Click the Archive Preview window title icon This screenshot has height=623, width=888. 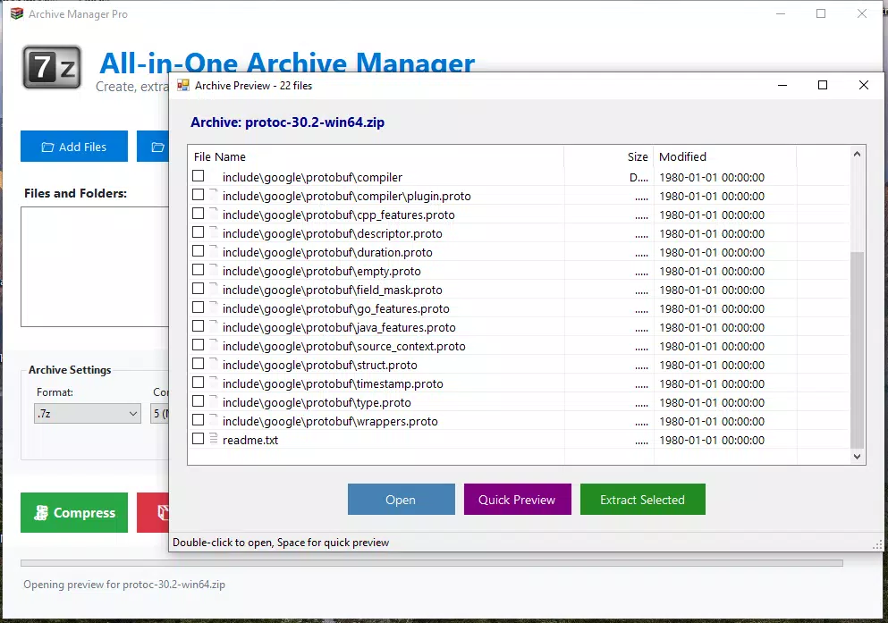pyautogui.click(x=183, y=86)
